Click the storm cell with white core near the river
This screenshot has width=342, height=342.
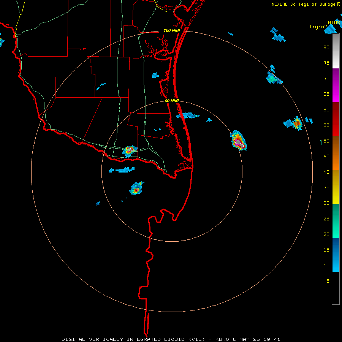[130, 151]
